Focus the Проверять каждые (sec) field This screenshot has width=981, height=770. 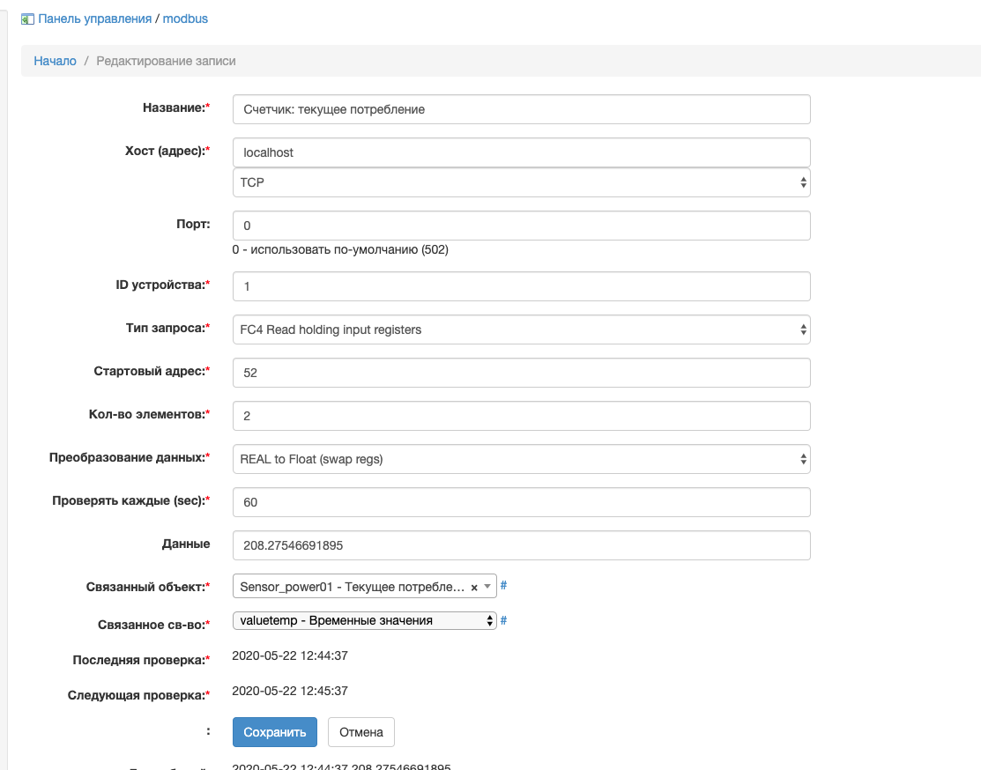tap(521, 502)
